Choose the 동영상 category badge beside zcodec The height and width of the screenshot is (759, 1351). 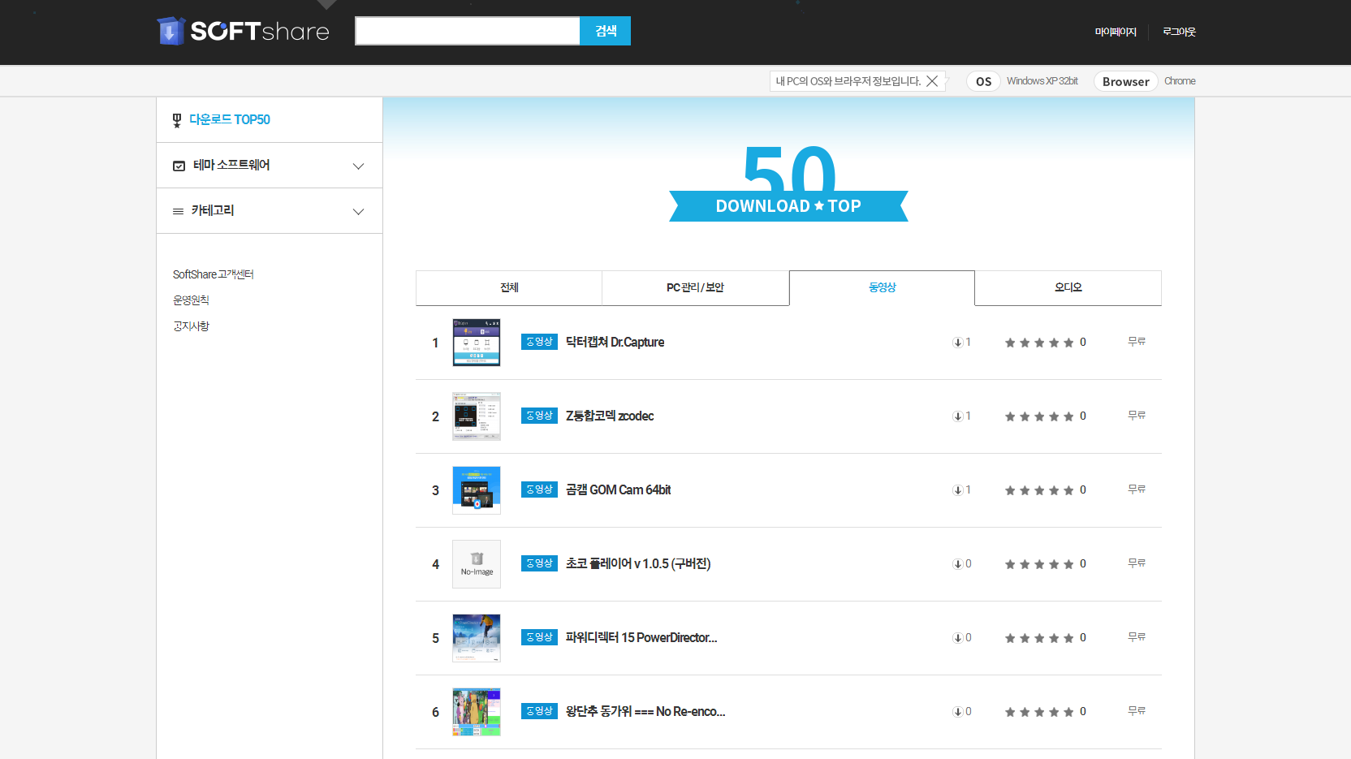point(539,416)
